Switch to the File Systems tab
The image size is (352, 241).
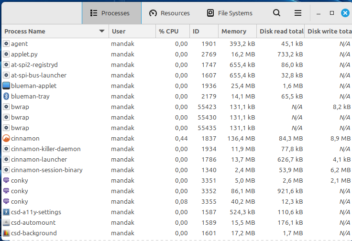point(230,13)
